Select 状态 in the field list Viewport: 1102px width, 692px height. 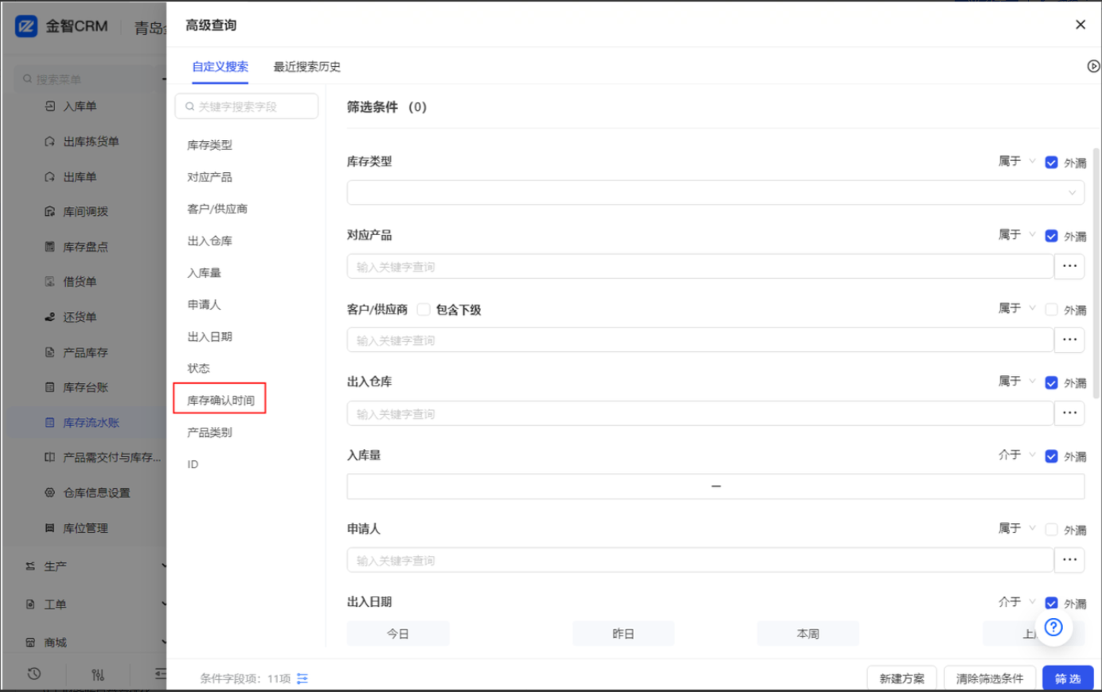198,368
